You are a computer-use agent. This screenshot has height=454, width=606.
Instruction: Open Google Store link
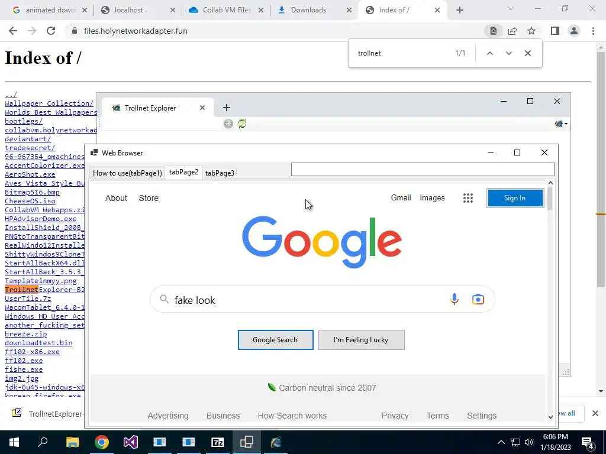click(149, 198)
